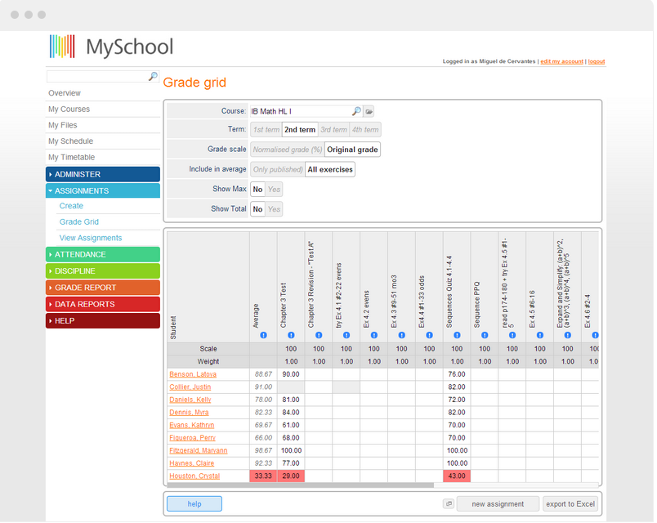Click info icon under Sequences Quiz column

point(457,335)
